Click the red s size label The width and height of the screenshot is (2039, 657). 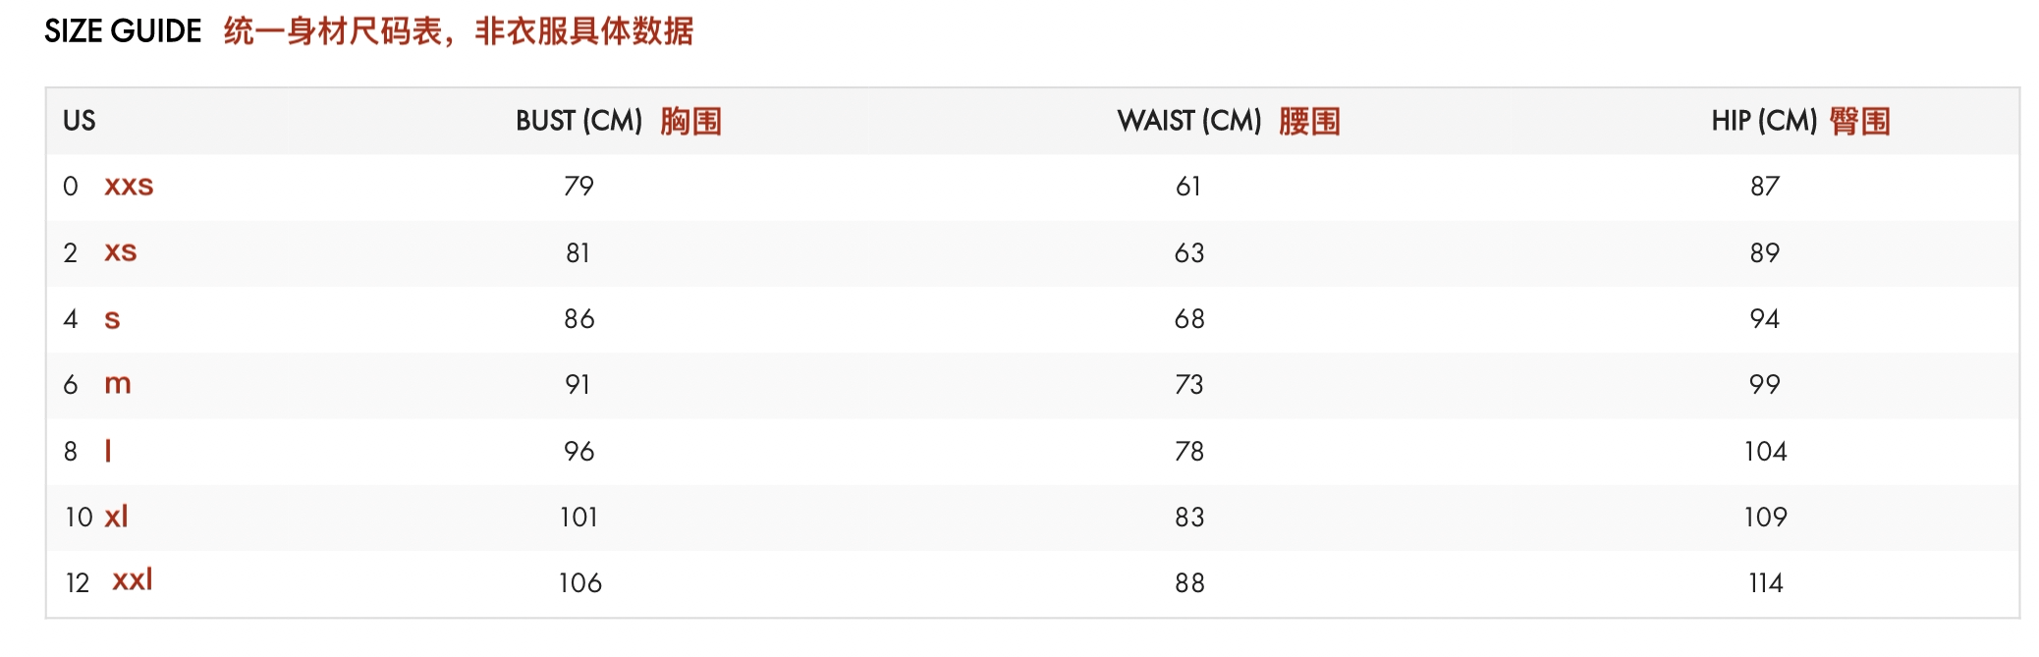tap(112, 318)
